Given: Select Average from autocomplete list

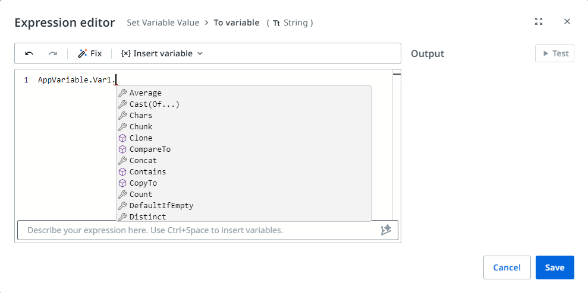Looking at the screenshot, I should click(145, 93).
